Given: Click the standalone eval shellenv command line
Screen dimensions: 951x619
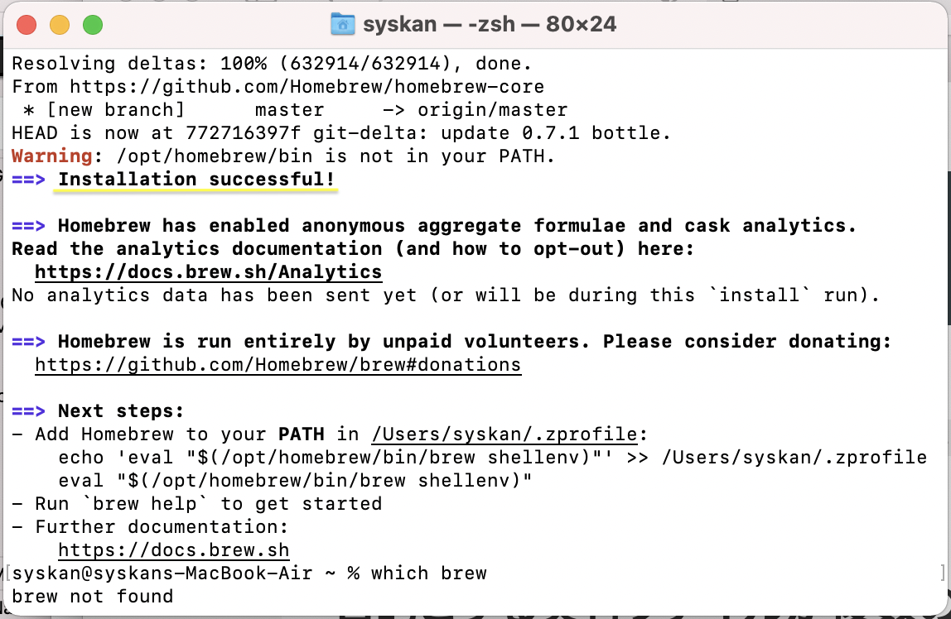Looking at the screenshot, I should [x=294, y=481].
